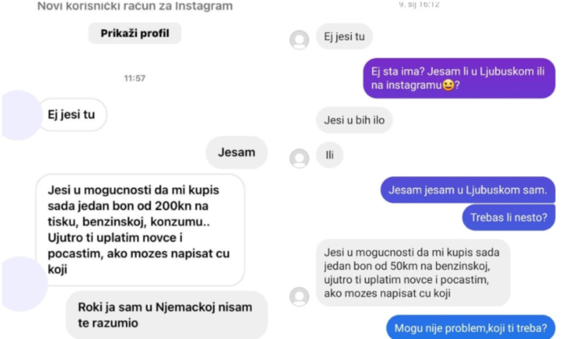Click the '200kn na tisku' request message
This screenshot has height=339, width=562.
coord(140,230)
